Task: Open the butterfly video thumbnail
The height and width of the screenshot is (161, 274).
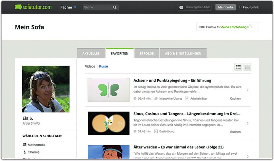Action: [x=109, y=90]
